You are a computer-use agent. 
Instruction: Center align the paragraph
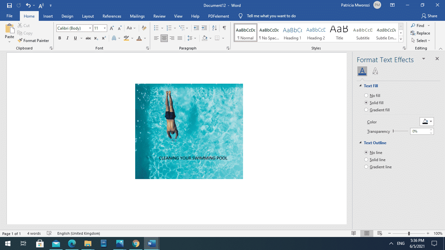tap(164, 38)
